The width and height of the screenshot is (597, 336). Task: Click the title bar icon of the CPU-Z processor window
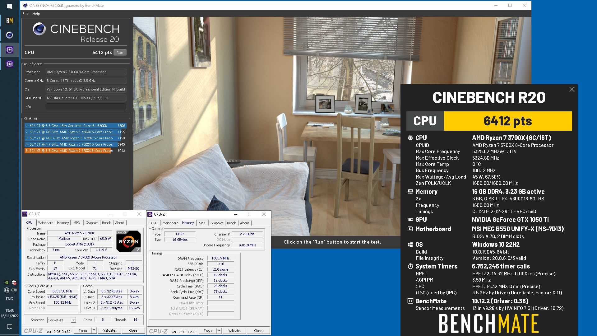pyautogui.click(x=25, y=214)
